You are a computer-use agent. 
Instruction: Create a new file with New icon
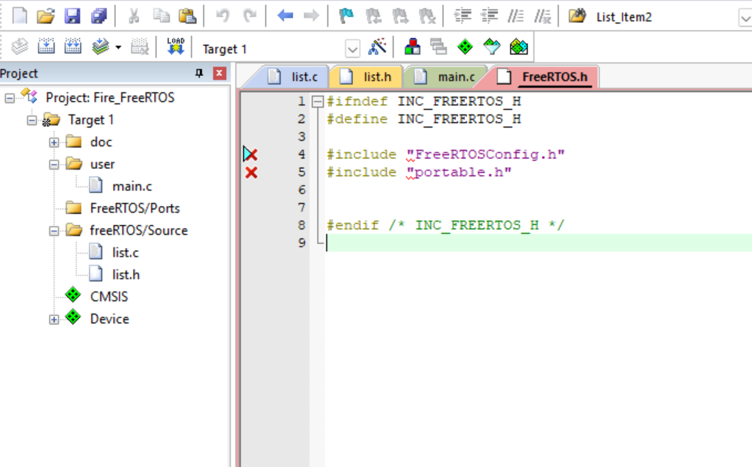20,16
